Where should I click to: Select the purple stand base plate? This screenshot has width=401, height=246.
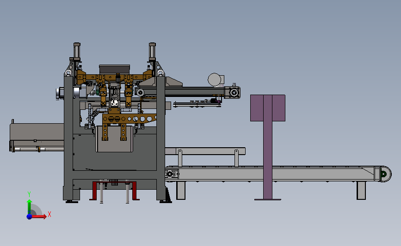point(268,199)
